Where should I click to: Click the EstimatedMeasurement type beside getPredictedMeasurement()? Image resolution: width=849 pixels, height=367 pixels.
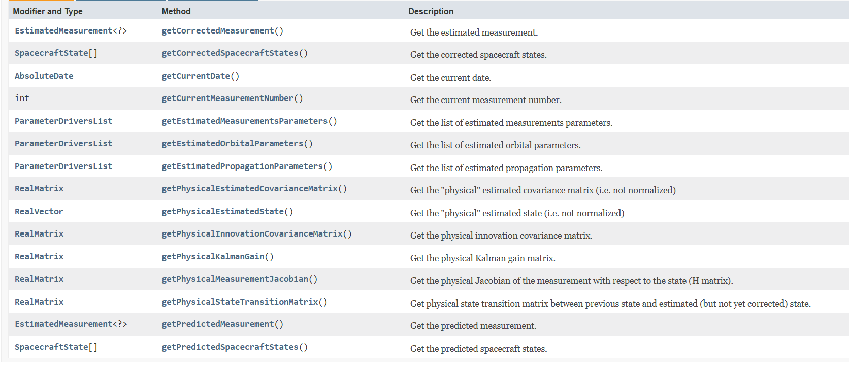point(63,324)
